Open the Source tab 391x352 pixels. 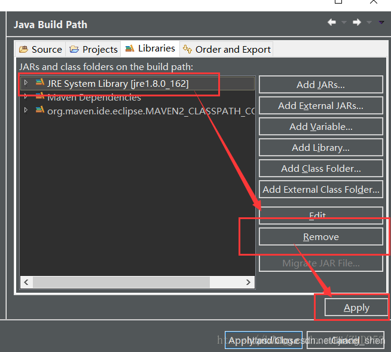click(41, 49)
